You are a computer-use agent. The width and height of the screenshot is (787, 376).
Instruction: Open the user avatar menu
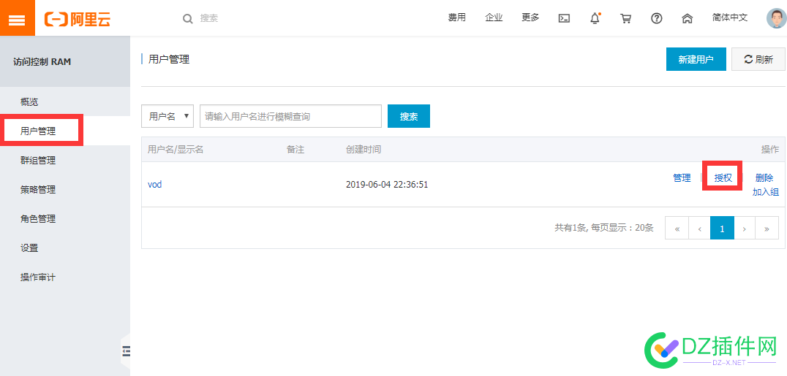coord(777,18)
